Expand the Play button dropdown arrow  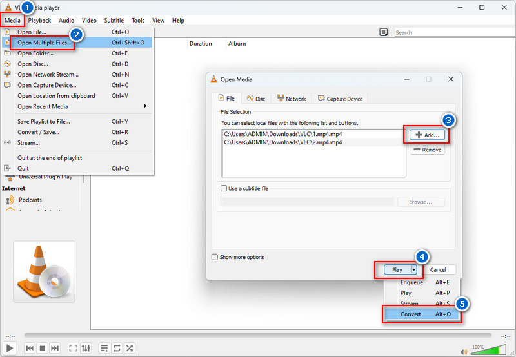coord(413,270)
